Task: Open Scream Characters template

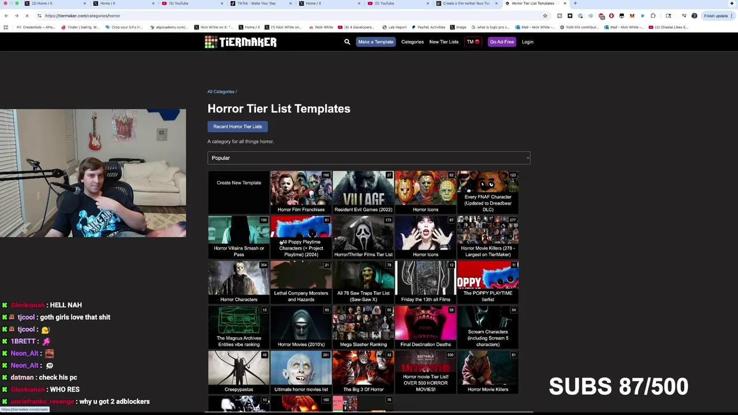Action: [x=488, y=327]
